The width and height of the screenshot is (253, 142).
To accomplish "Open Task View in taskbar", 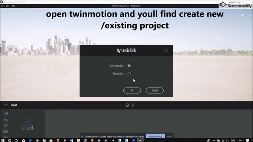I will click(16, 140).
